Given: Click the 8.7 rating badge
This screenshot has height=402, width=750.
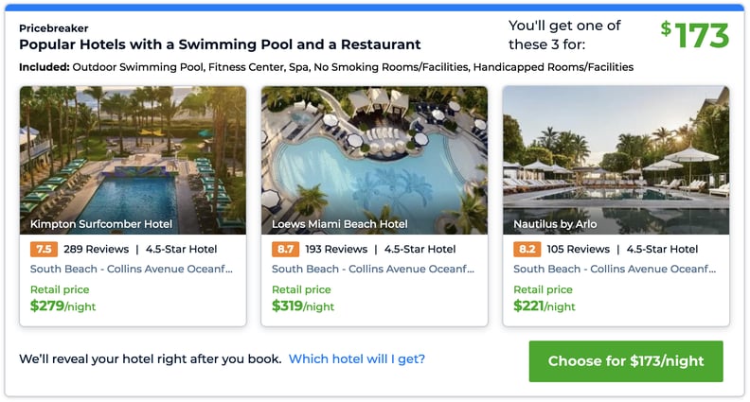Looking at the screenshot, I should (x=285, y=249).
